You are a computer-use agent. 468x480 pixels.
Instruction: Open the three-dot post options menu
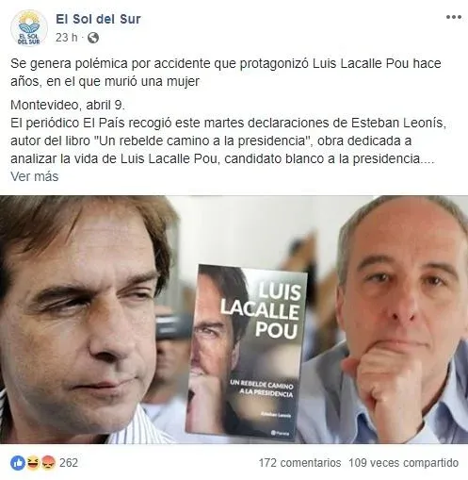coord(454,17)
